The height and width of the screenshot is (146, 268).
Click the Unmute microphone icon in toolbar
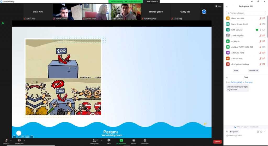tap(6, 140)
